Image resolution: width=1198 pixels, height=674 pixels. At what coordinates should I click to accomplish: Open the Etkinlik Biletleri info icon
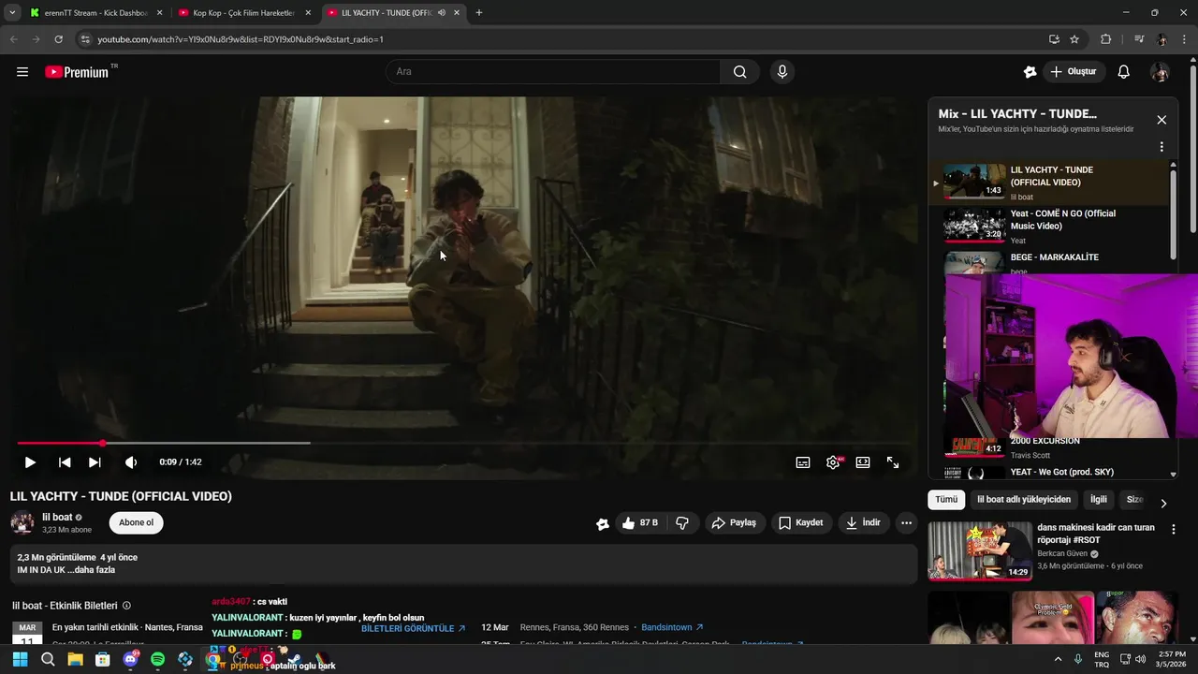coord(127,606)
